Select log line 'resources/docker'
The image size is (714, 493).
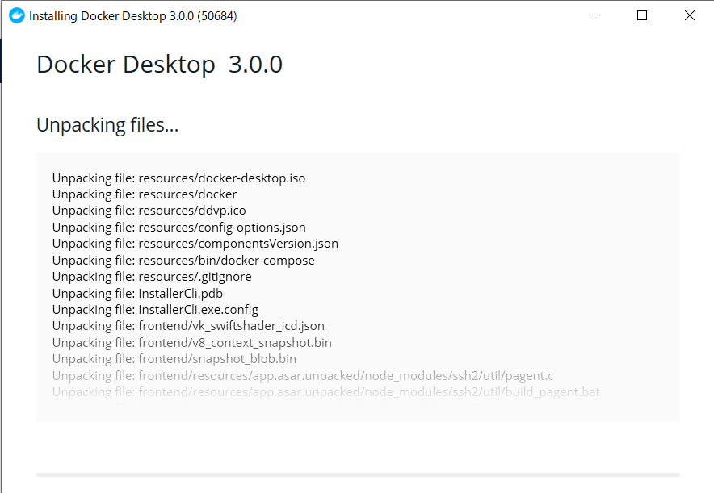click(x=145, y=194)
